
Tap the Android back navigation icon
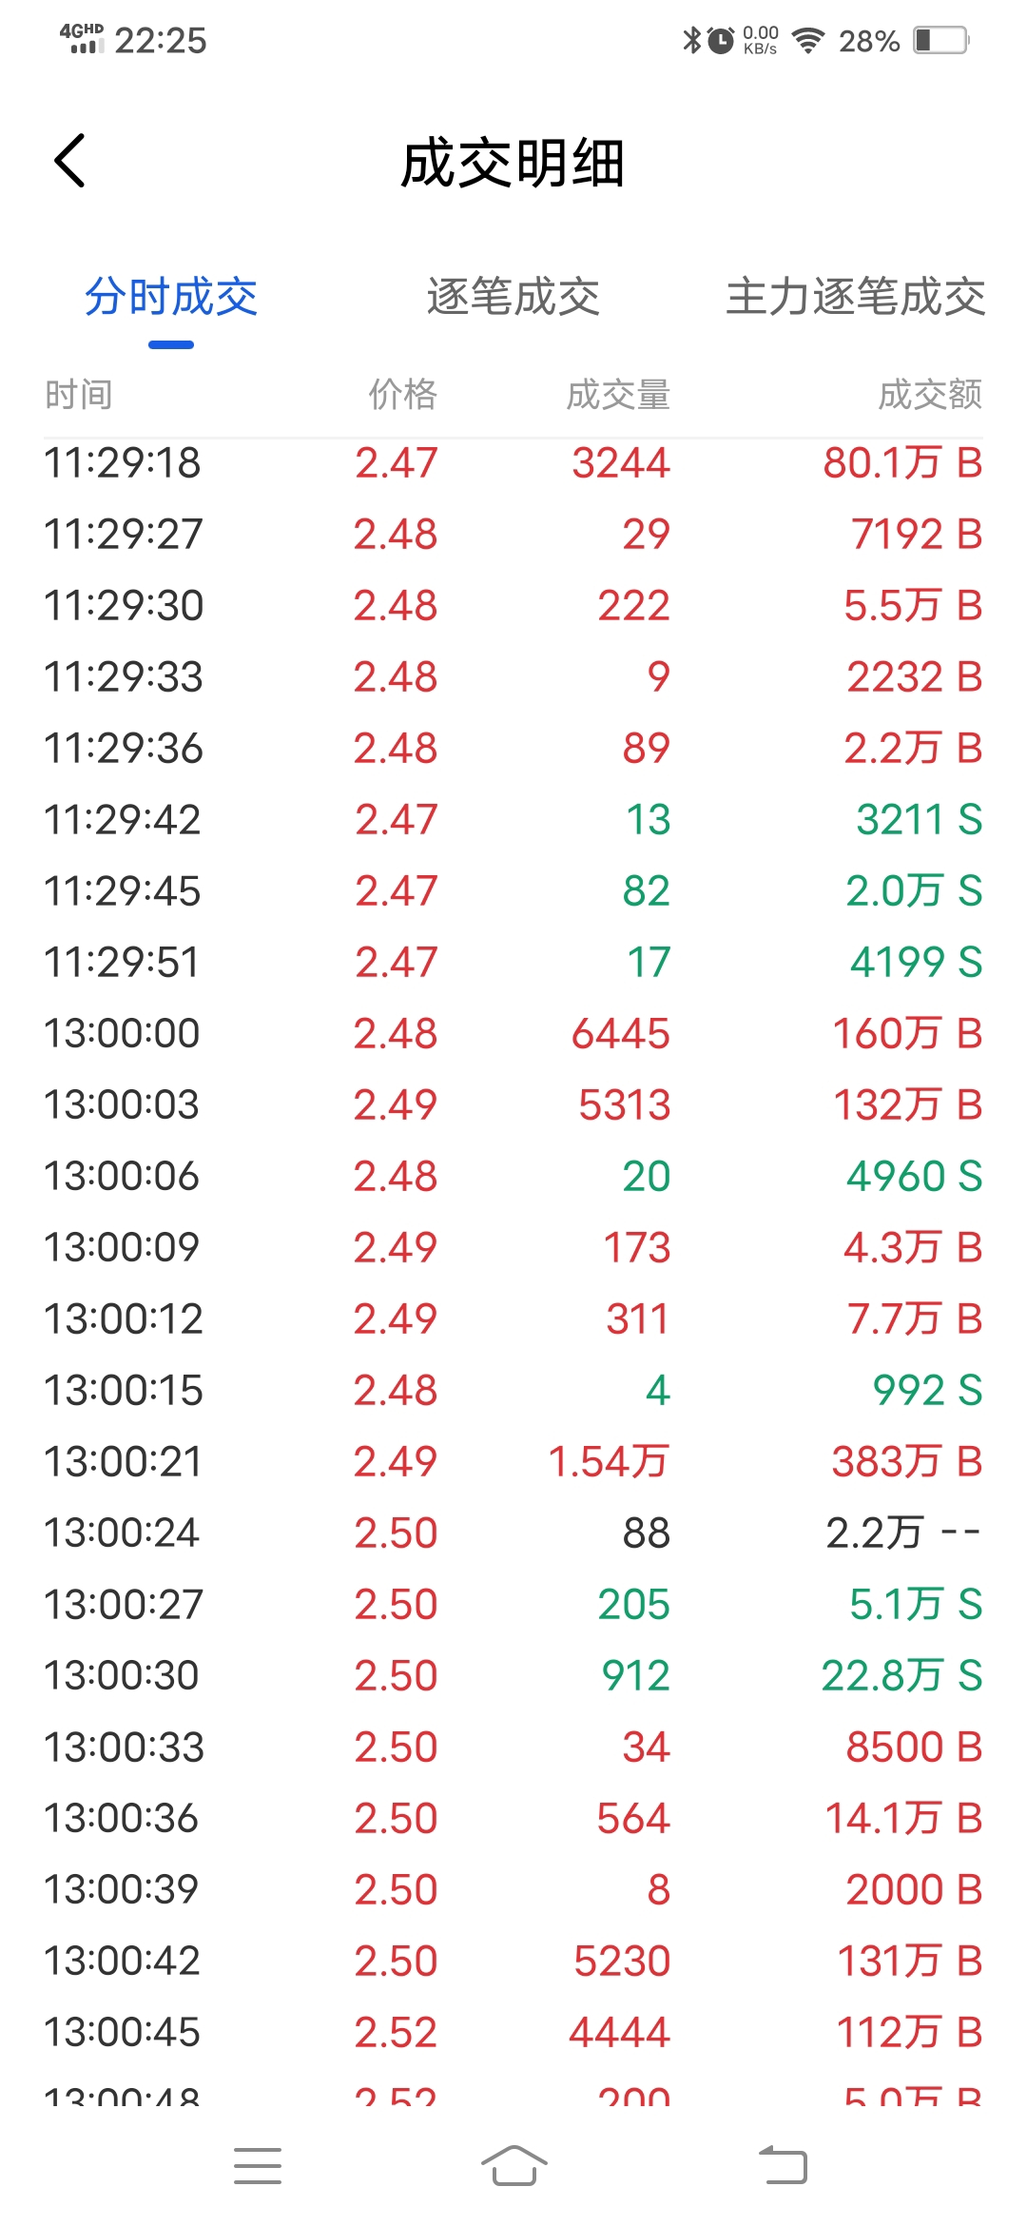point(783,2166)
